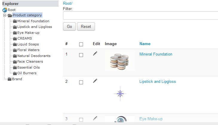This screenshot has height=125, width=218.
Task: Open the Lipstick and Lipgloss name link
Action: pos(157,82)
